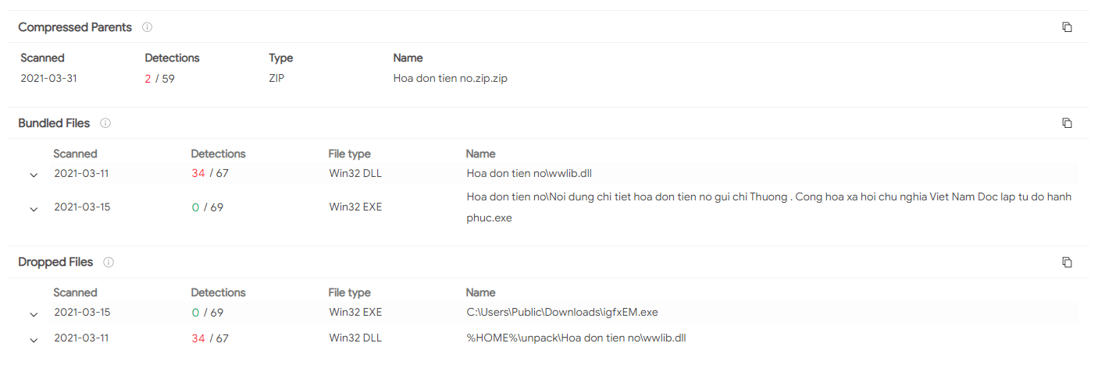Expand the igfxEM.exe dropped file row
Screen dimensions: 1098x368
(34, 313)
